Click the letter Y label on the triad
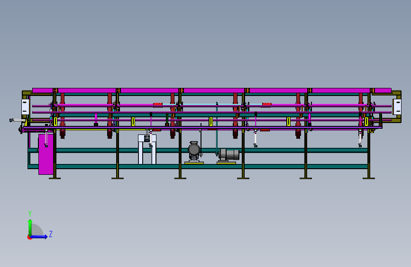The image size is (411, 267). 30,213
